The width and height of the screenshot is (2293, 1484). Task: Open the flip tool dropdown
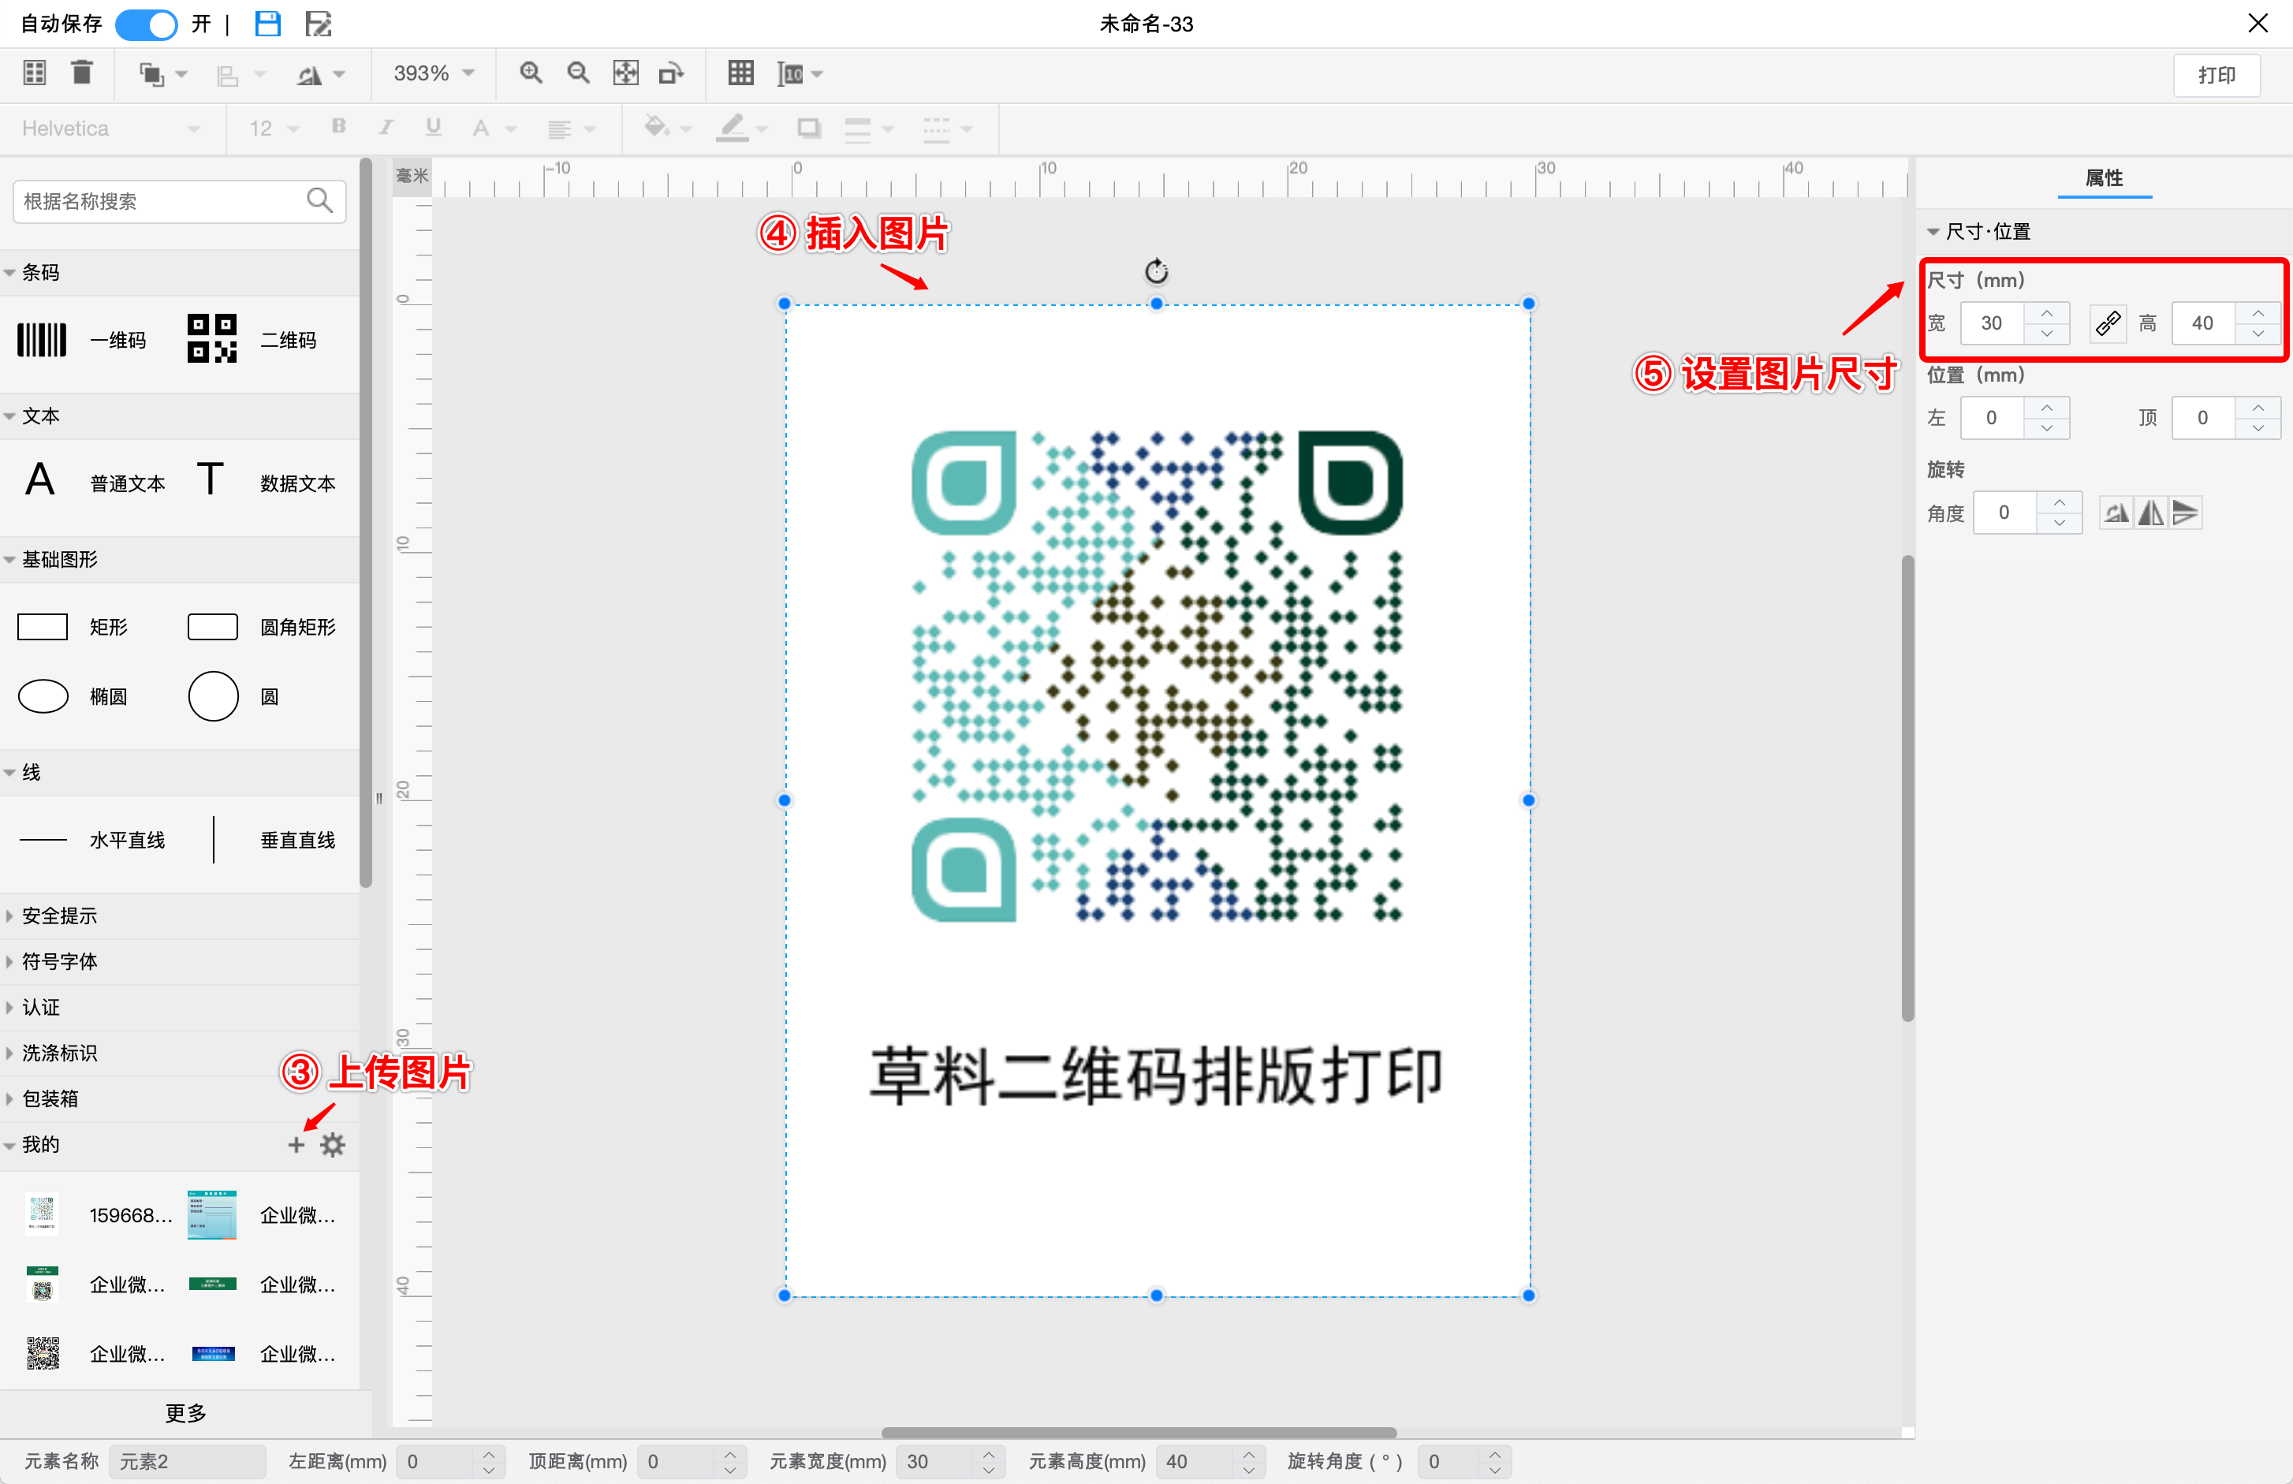[x=320, y=75]
